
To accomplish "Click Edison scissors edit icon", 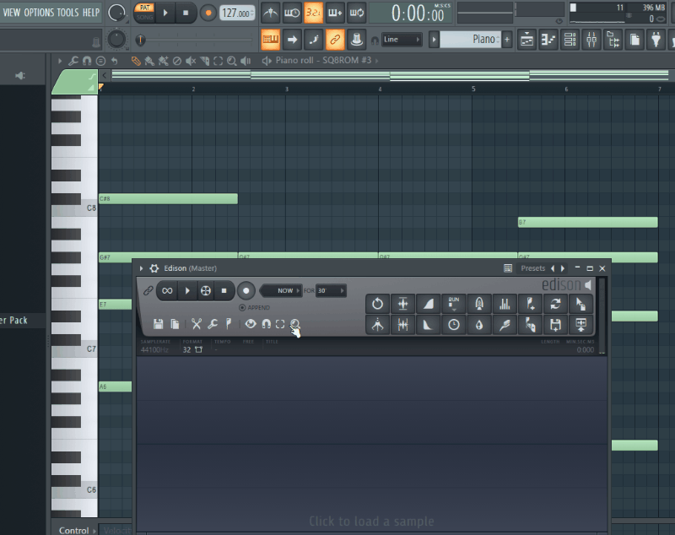I will click(x=197, y=324).
